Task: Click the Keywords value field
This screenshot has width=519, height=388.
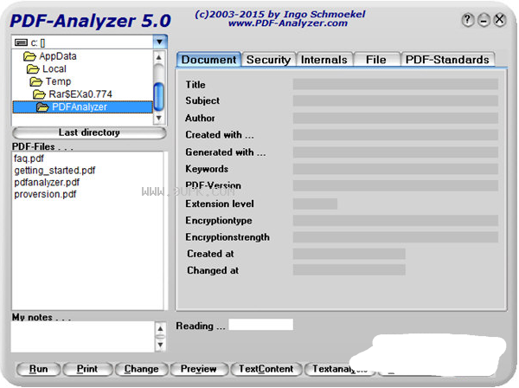Action: pos(395,169)
